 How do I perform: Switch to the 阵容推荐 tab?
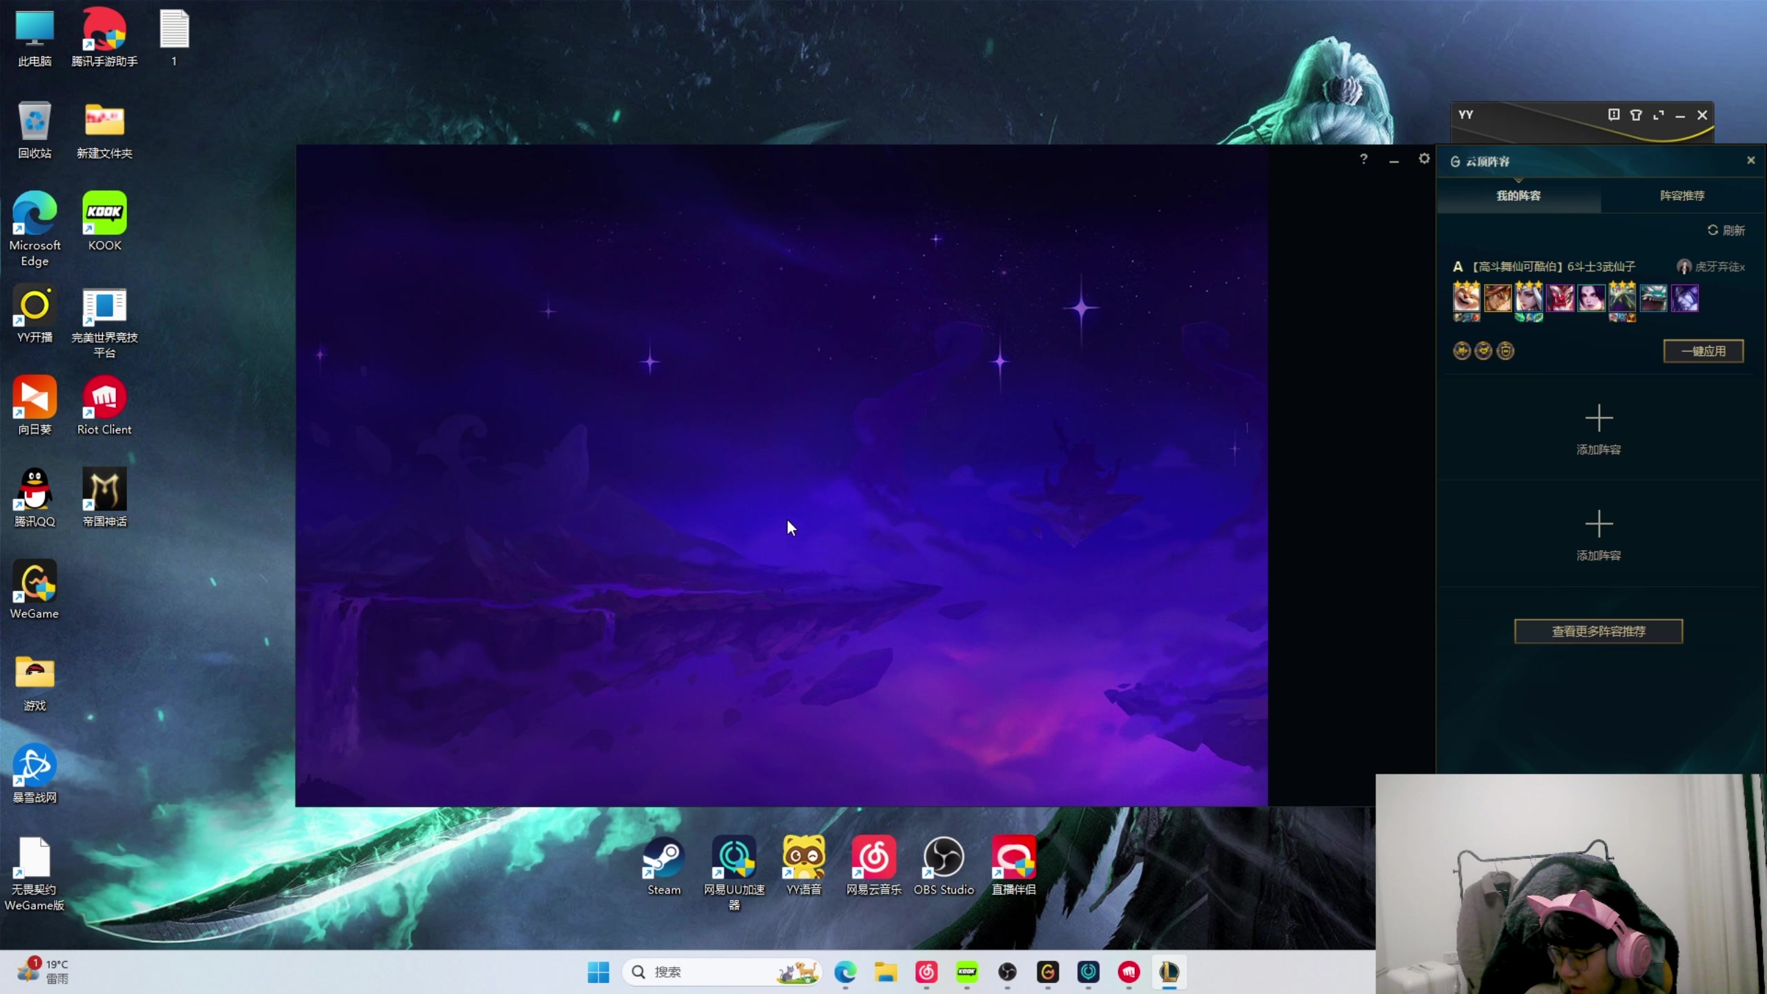click(1682, 196)
